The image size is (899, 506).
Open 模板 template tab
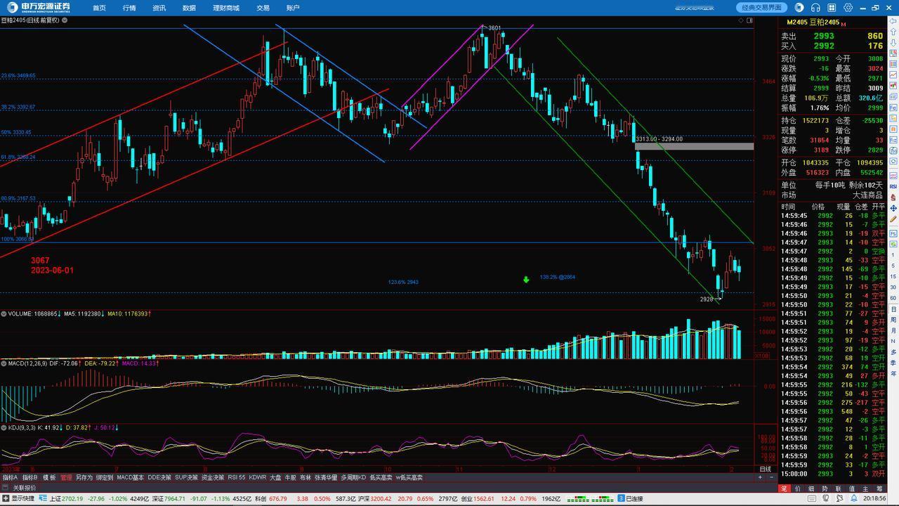tap(49, 477)
